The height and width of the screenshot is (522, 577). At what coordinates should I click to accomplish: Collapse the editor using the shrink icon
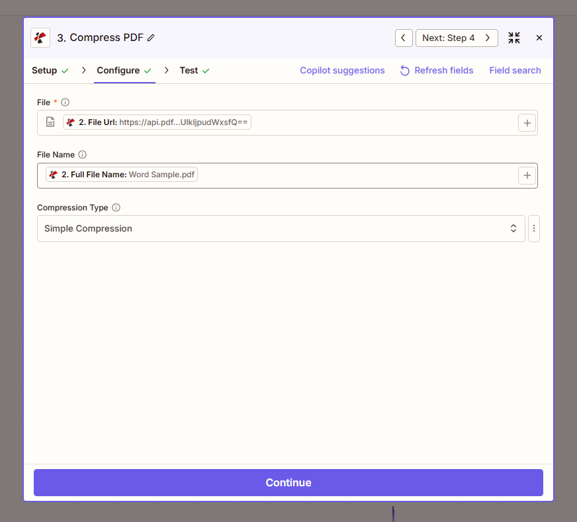pyautogui.click(x=514, y=38)
